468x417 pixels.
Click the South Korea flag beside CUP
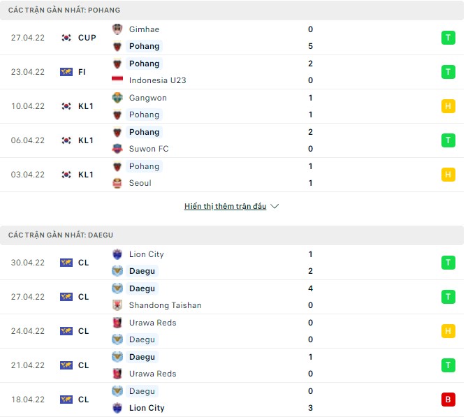tap(66, 38)
